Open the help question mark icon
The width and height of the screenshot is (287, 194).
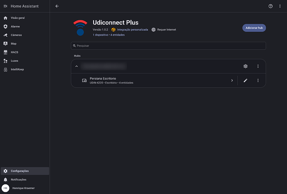270,6
